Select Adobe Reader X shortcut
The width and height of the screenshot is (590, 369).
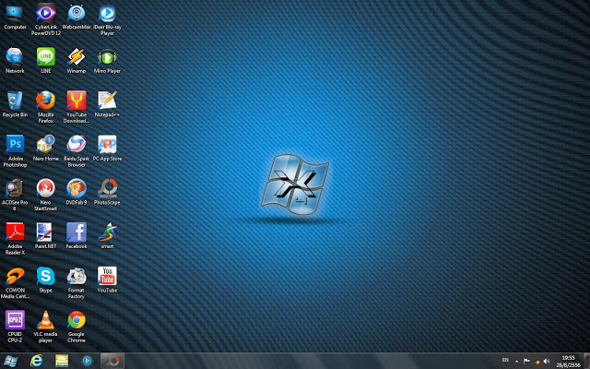point(15,239)
